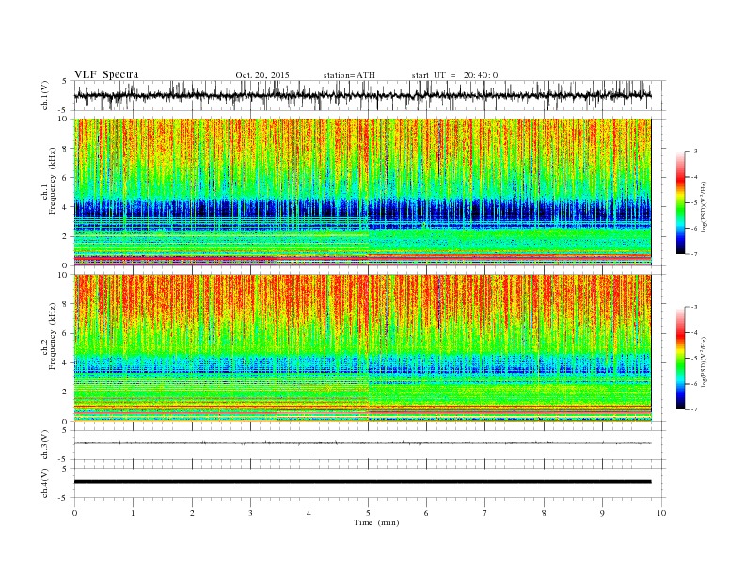Click the "-5" volt tick of ch.3(V) axis
745x576 pixels.
coord(63,459)
